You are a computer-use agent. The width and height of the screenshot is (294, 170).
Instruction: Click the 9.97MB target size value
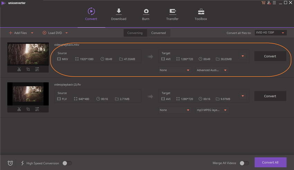point(225,99)
